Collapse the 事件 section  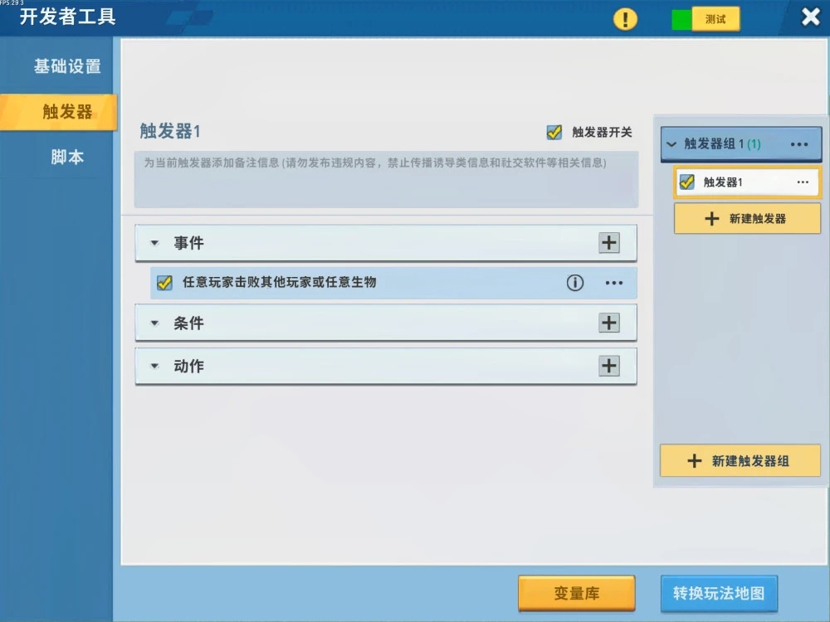[154, 242]
